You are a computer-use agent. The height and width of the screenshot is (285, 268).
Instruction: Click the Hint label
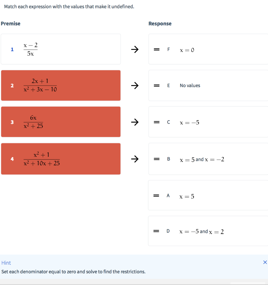tap(6, 263)
